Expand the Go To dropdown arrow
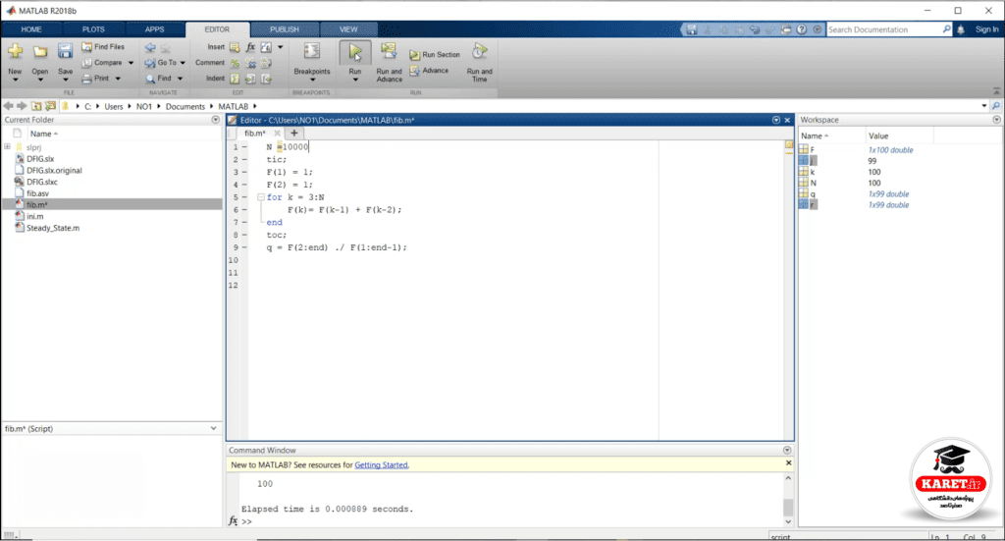Image resolution: width=1005 pixels, height=541 pixels. pos(183,63)
